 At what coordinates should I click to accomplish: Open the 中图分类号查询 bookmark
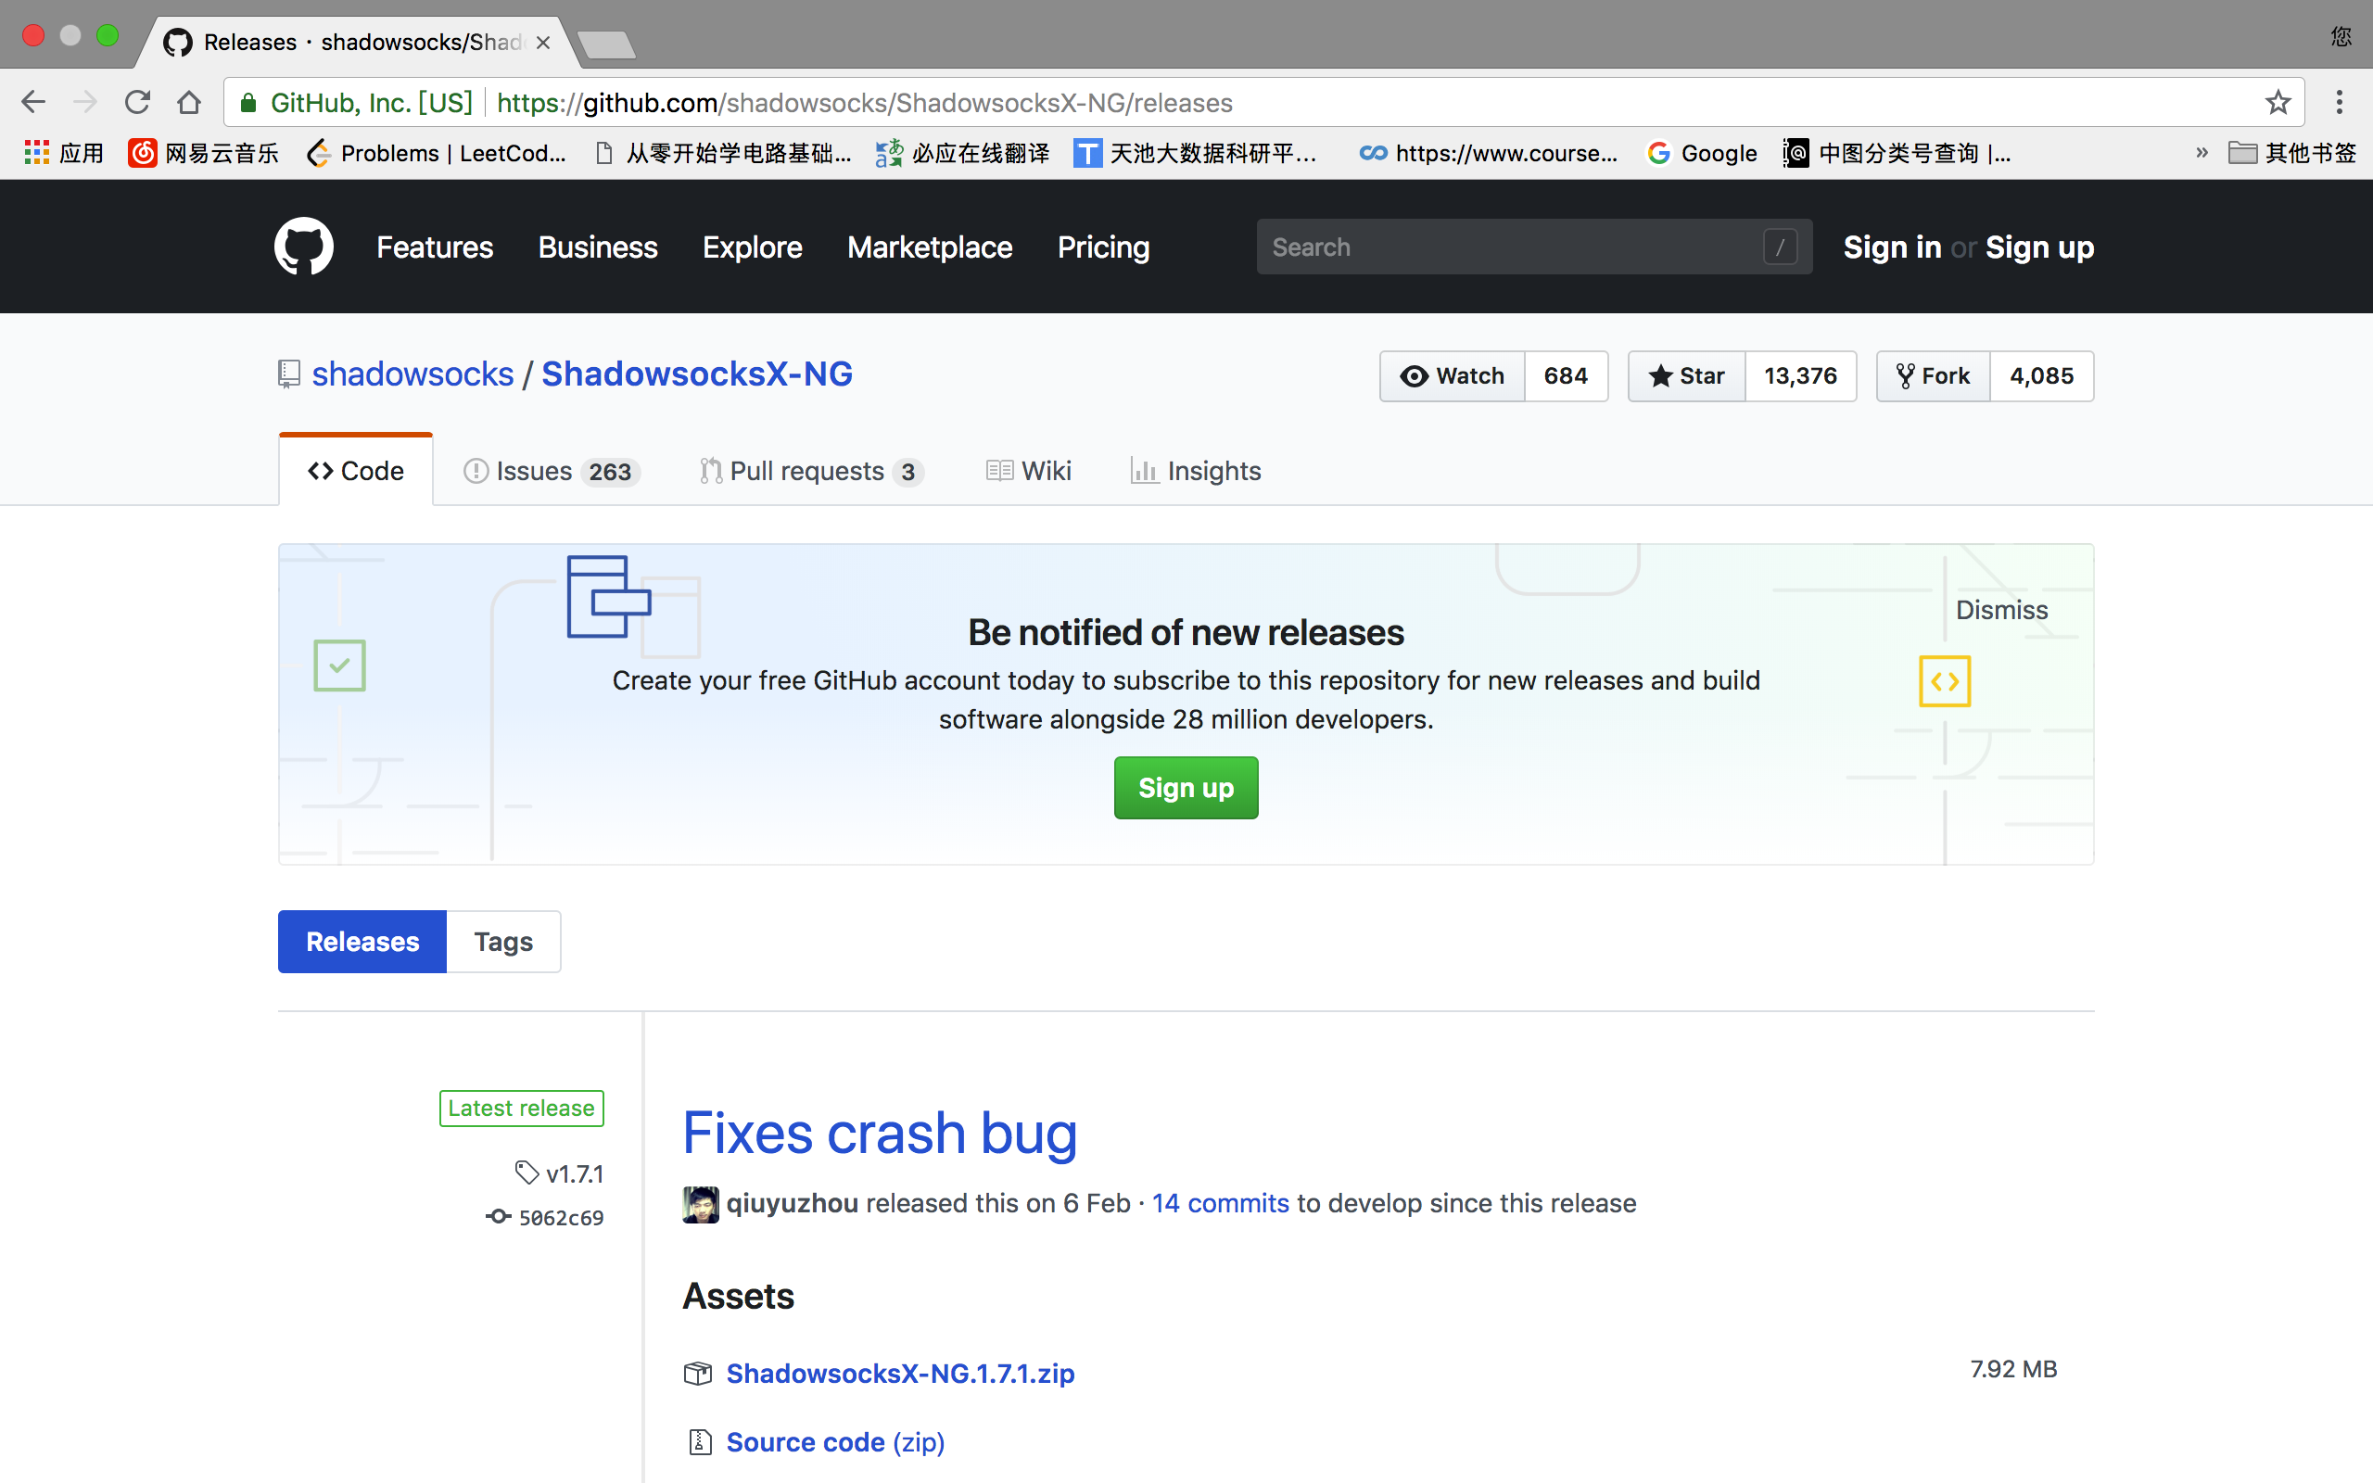1897,153
